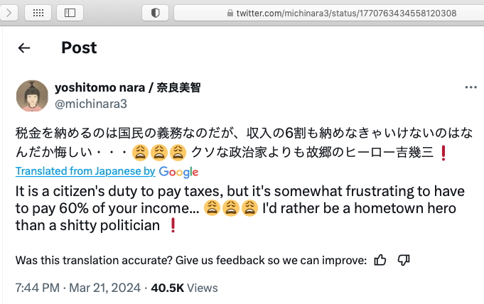Click the Google logo beside the translation
Viewport: 484px width, 304px height.
(x=178, y=172)
